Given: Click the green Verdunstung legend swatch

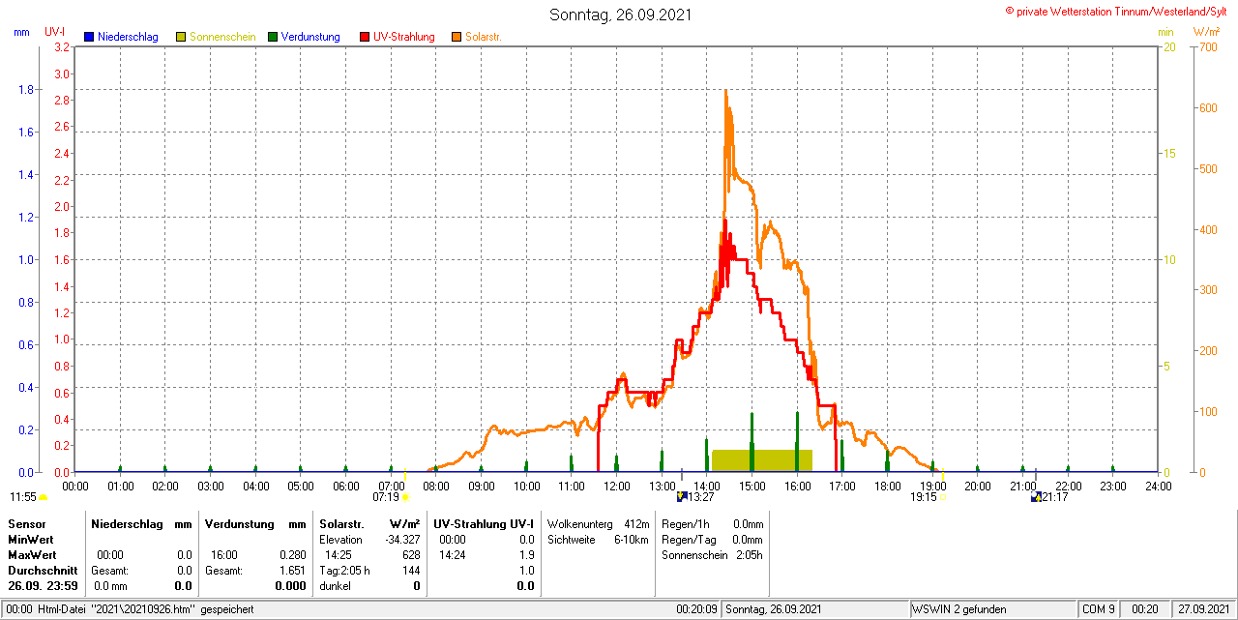Looking at the screenshot, I should tap(273, 37).
